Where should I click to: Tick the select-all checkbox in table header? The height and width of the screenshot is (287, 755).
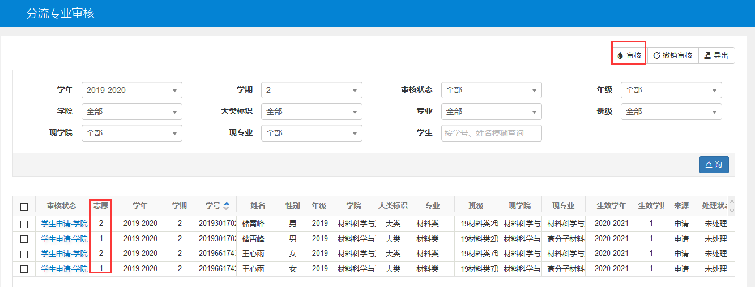[24, 207]
